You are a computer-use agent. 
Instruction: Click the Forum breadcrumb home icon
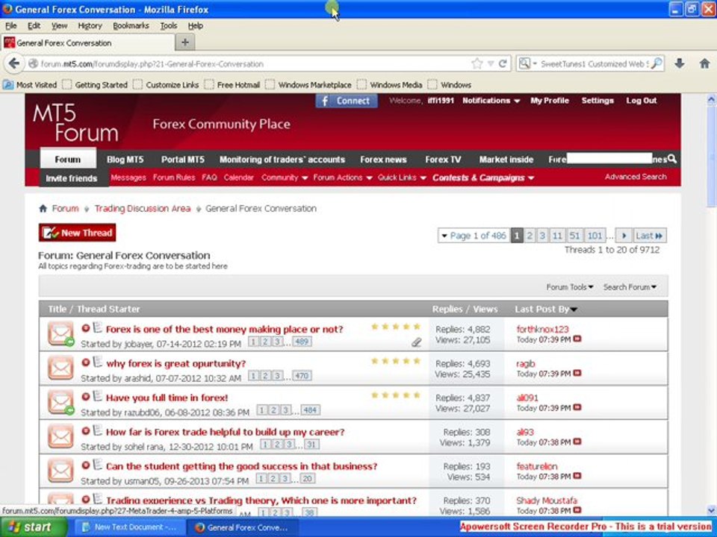pyautogui.click(x=43, y=209)
